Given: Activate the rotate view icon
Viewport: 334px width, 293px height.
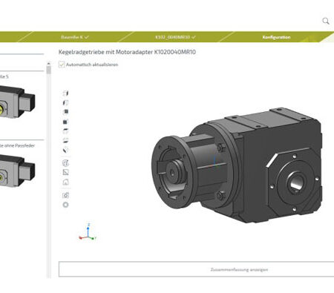Looking at the screenshot, I should [x=65, y=163].
